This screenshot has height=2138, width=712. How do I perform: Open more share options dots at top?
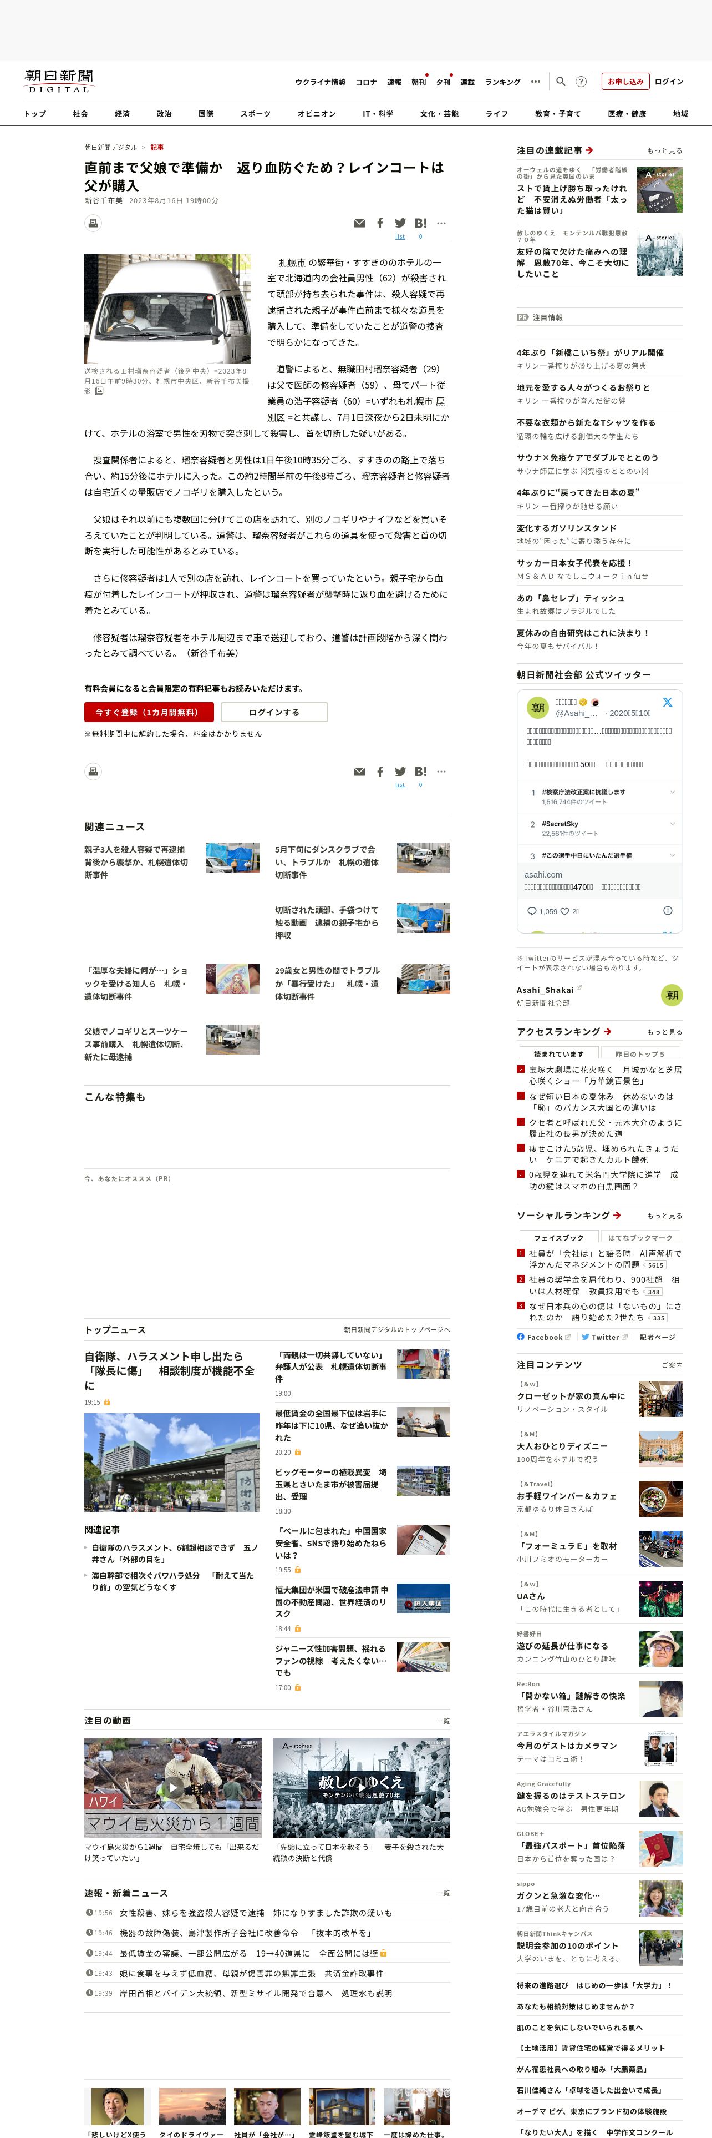(x=441, y=223)
